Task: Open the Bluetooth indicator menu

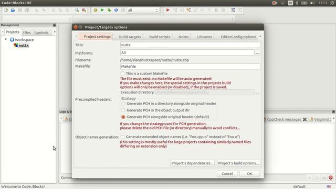Action: (297, 3)
